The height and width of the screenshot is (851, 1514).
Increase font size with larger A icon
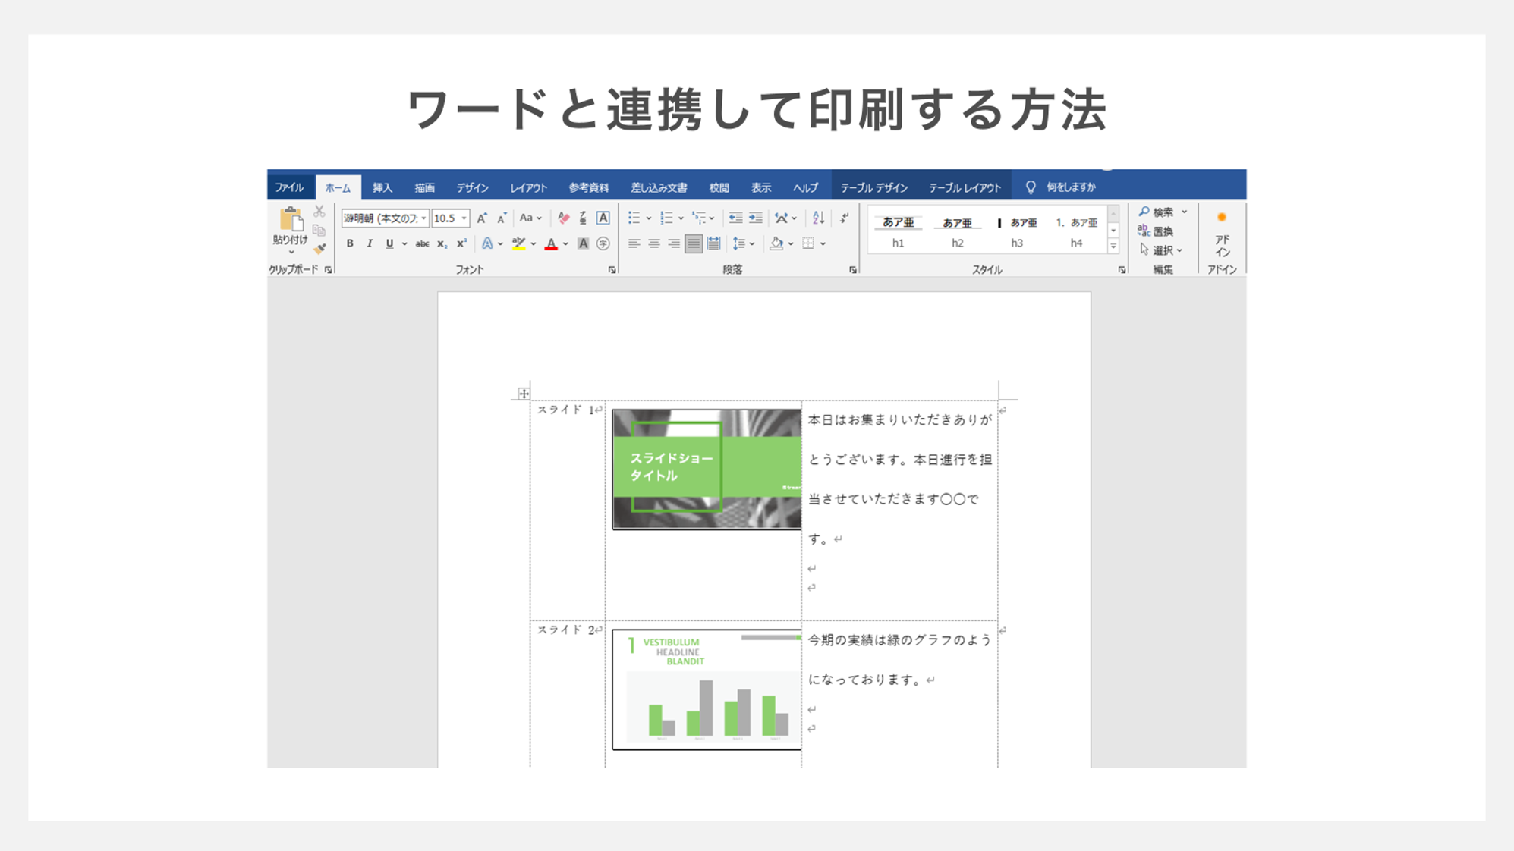click(x=482, y=218)
